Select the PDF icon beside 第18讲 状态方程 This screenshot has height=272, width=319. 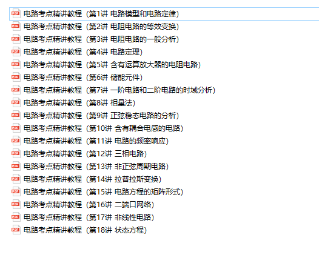[16, 230]
